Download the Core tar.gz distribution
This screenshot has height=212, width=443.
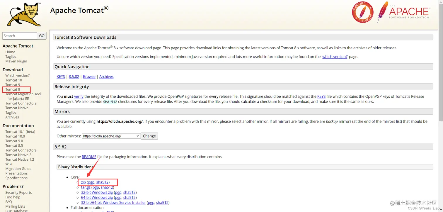tap(86, 187)
